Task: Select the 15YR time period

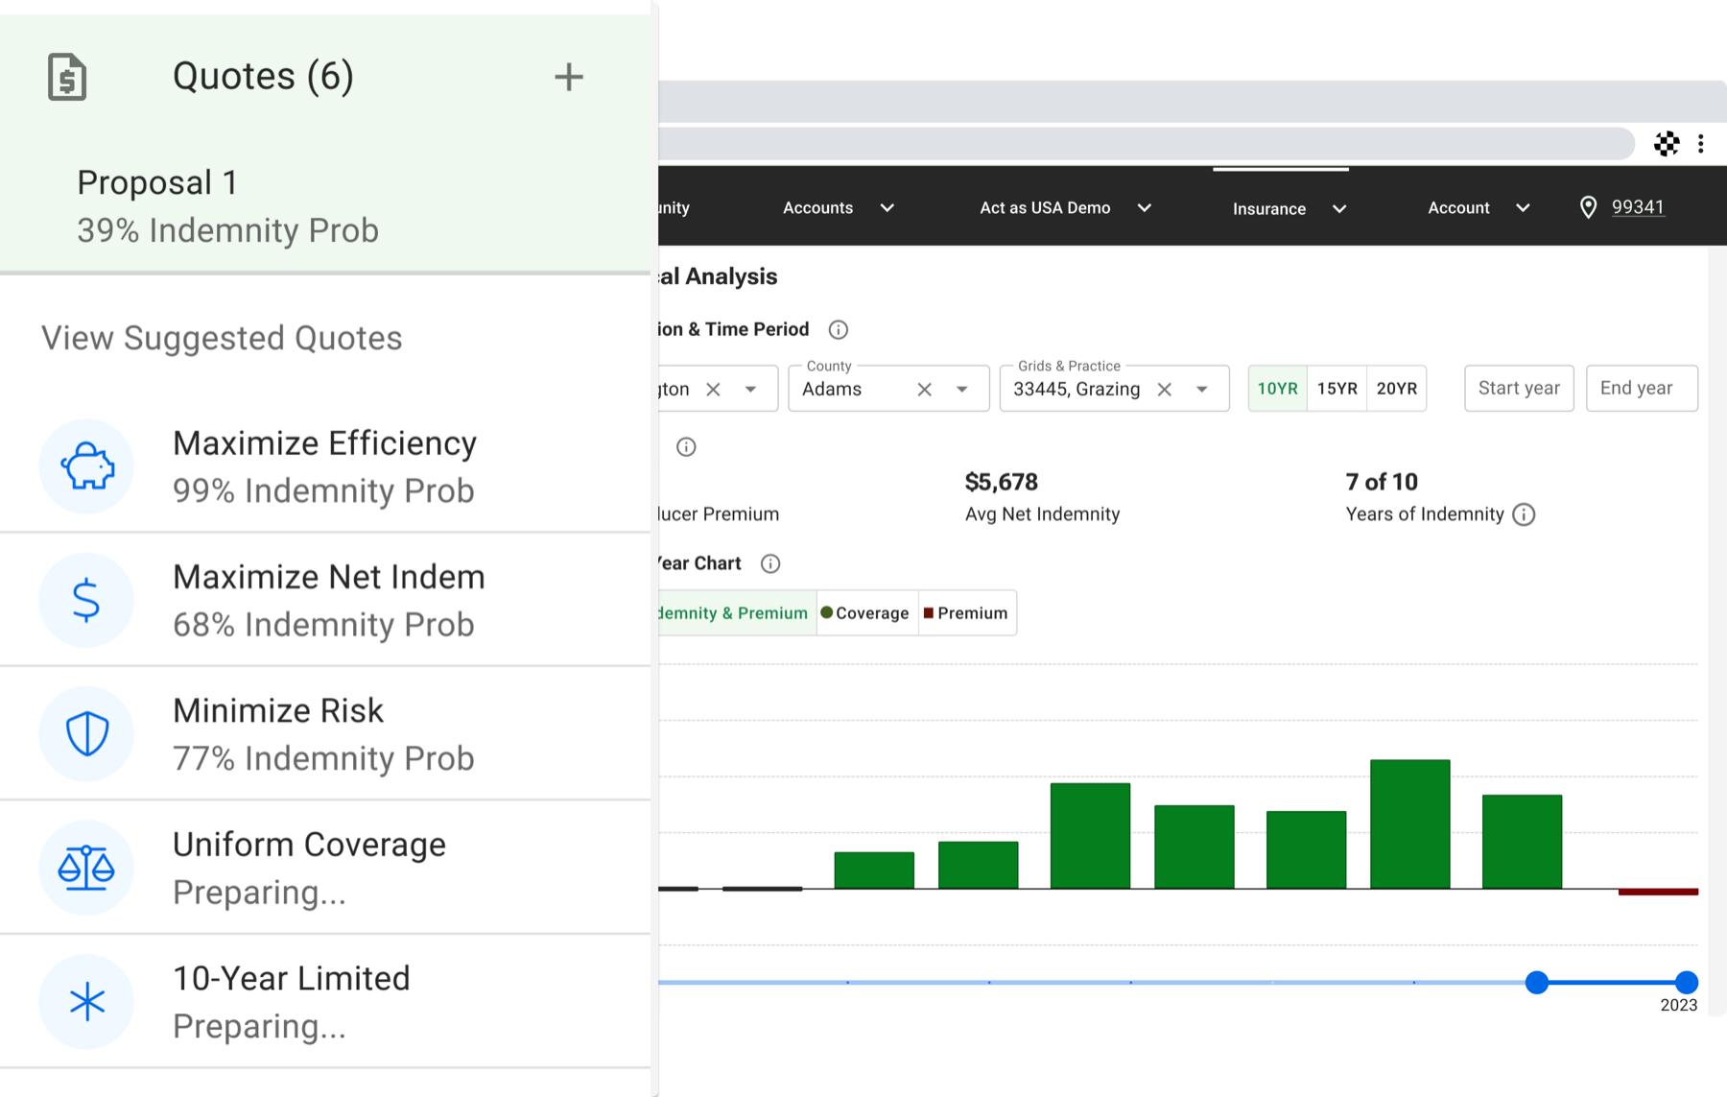Action: pos(1337,389)
